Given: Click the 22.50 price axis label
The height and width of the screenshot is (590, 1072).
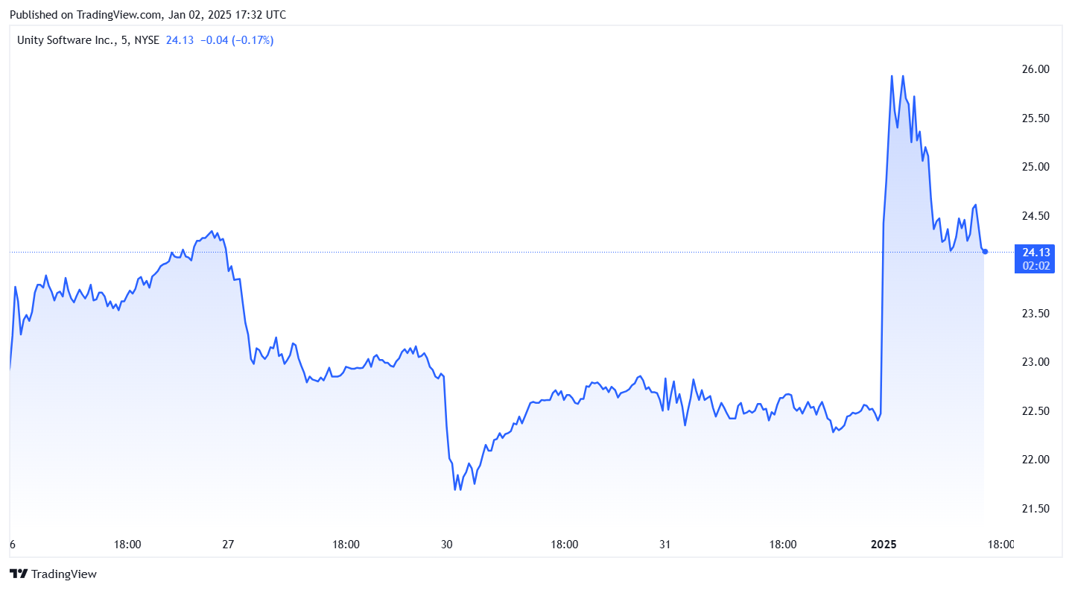Looking at the screenshot, I should [x=1035, y=411].
